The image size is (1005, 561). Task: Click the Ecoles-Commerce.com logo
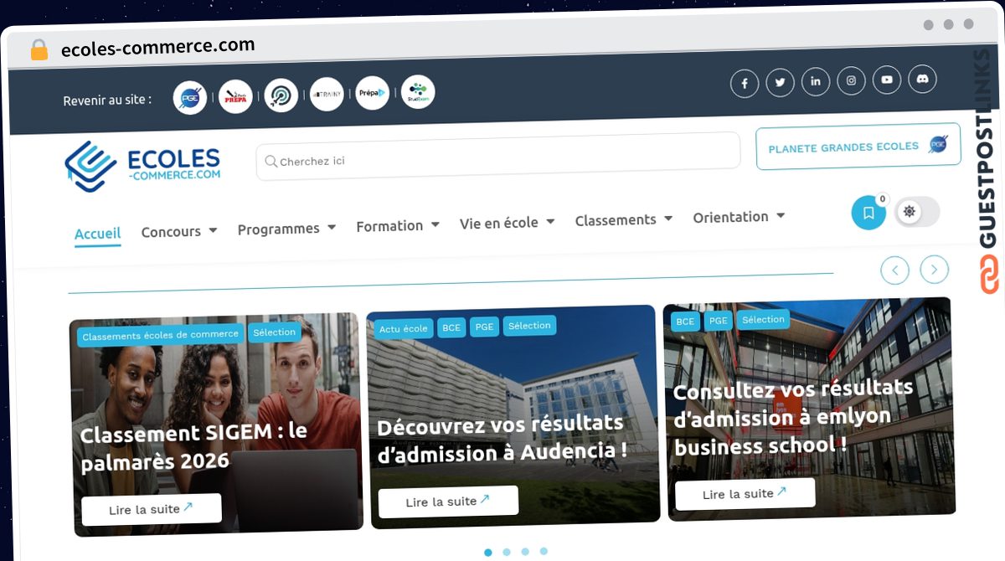pyautogui.click(x=143, y=166)
